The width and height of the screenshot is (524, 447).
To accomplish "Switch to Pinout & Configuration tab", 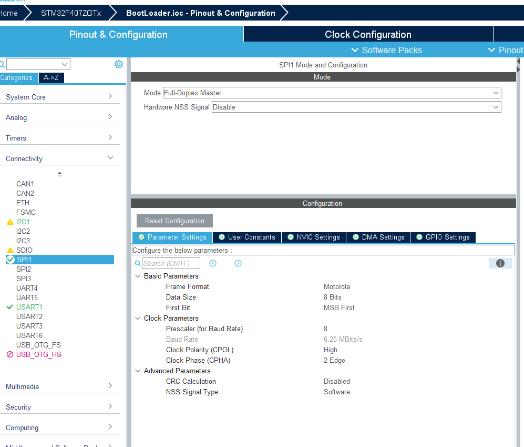I will coord(118,34).
